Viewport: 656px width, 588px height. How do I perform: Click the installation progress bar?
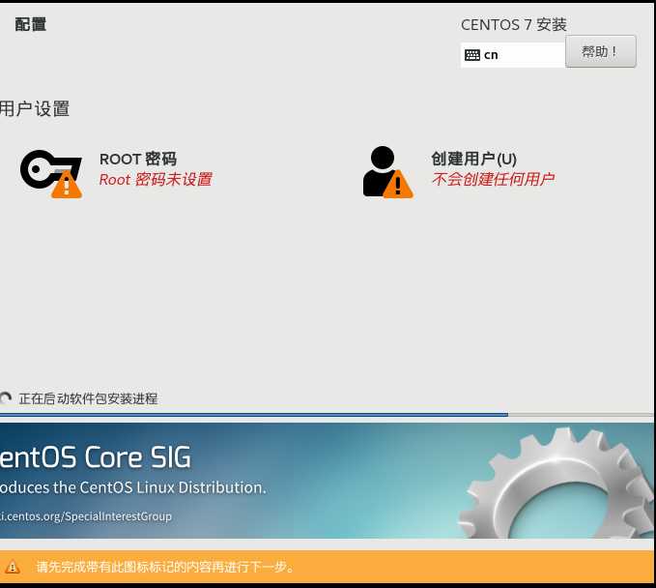327,415
